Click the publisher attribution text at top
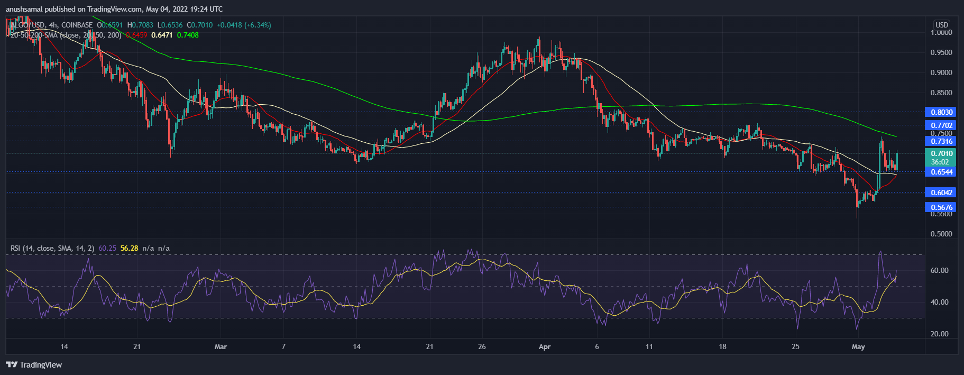Screen dimensions: 964x375 [114, 9]
